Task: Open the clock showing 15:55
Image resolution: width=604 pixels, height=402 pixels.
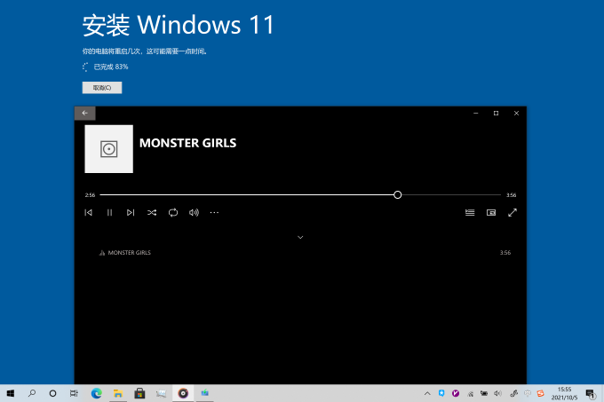Action: tap(564, 393)
